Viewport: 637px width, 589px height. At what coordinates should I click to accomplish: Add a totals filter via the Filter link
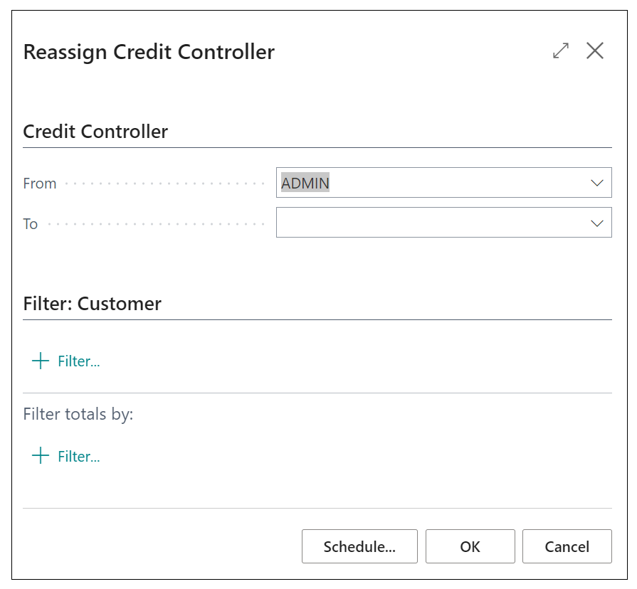(x=78, y=456)
